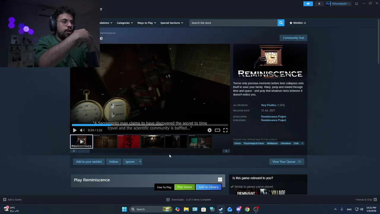This screenshot has width=380, height=214.
Task: Click the Windows platform icon in Play Reminiscence
Action: click(x=220, y=180)
